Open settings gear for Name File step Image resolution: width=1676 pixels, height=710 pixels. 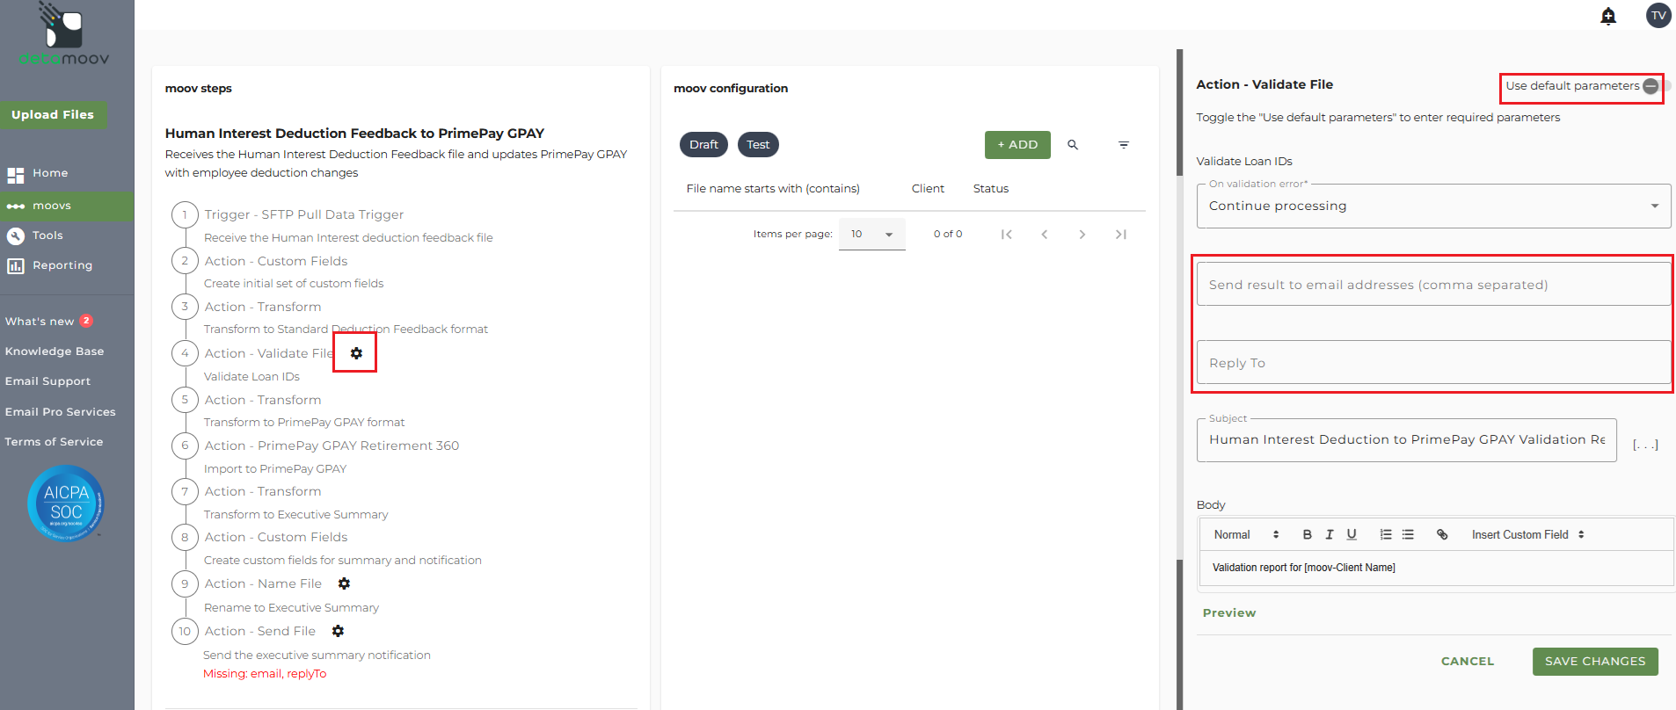tap(344, 583)
